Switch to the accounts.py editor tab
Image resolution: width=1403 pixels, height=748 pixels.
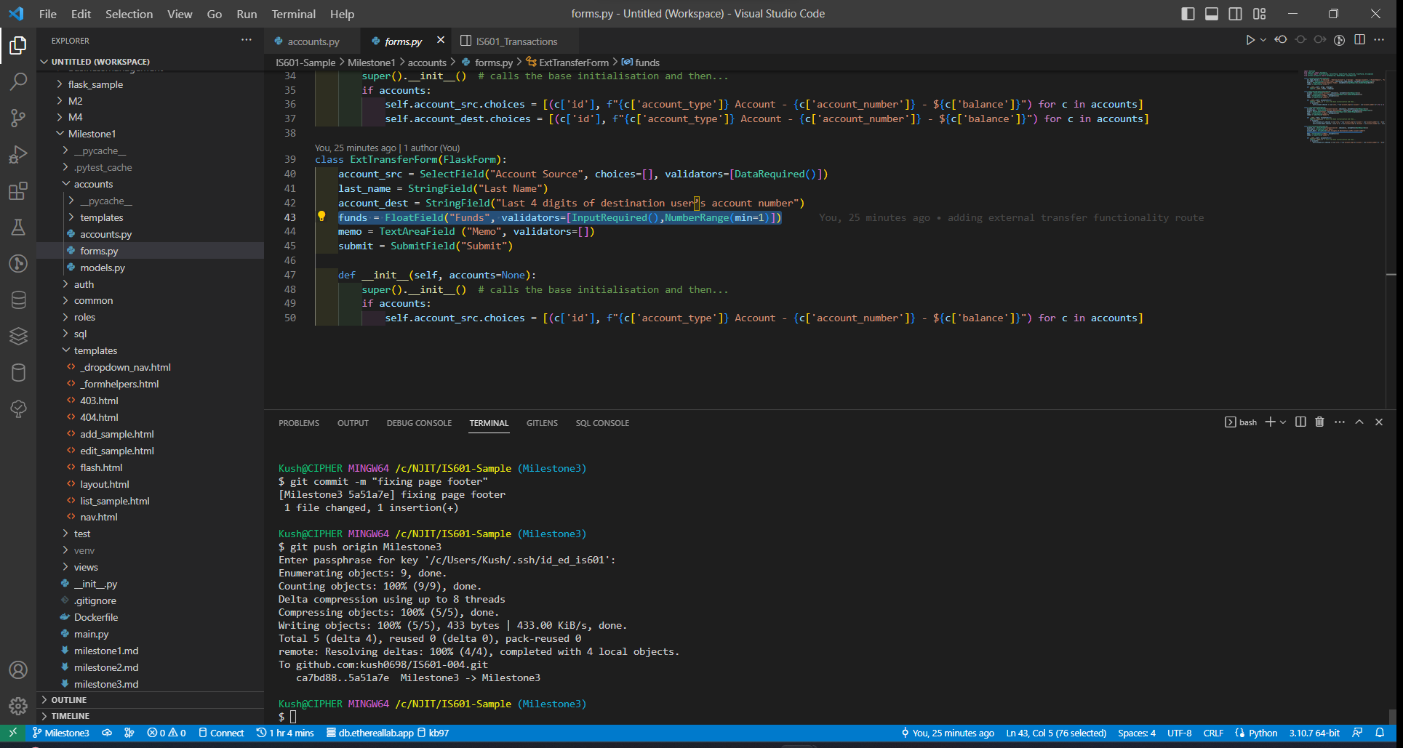tap(310, 41)
